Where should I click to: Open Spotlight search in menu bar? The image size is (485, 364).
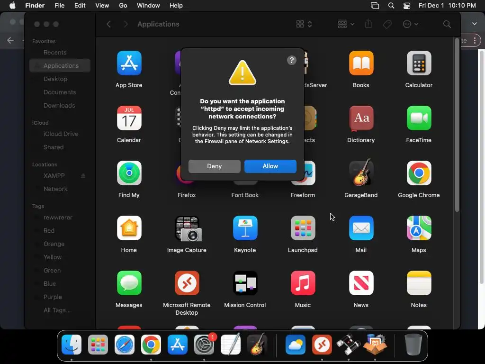tap(391, 6)
